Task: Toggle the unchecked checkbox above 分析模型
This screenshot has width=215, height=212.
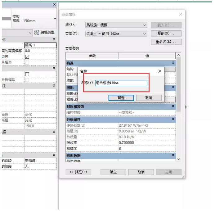Action: [27, 74]
